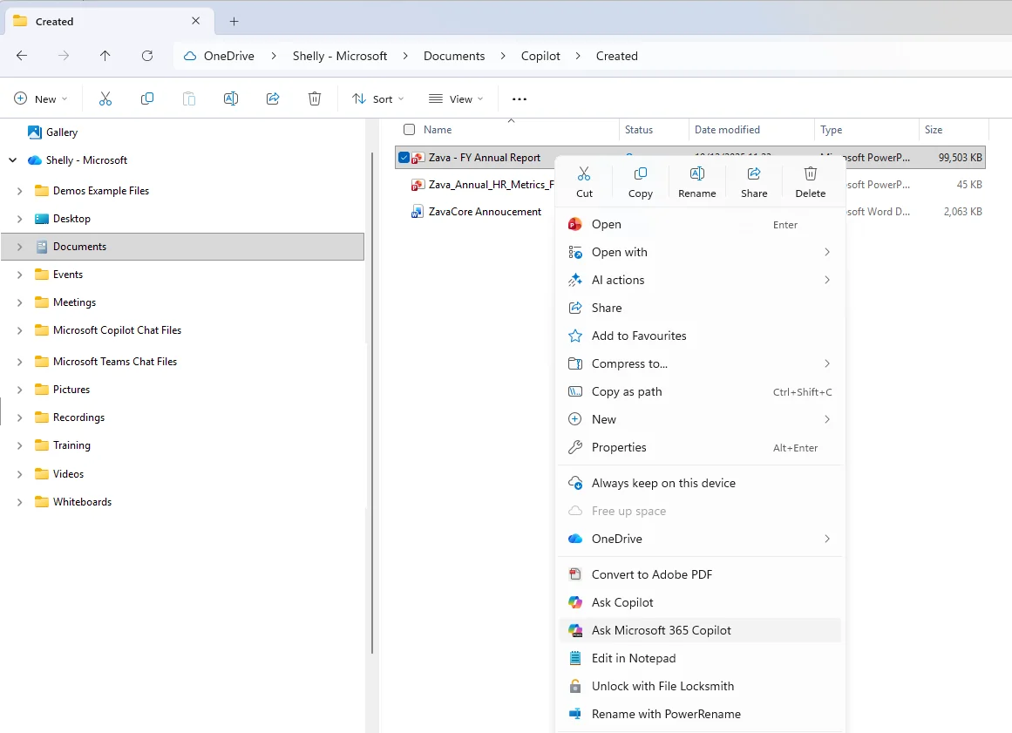Image resolution: width=1012 pixels, height=733 pixels.
Task: Open the See more ellipsis menu
Action: 519,98
